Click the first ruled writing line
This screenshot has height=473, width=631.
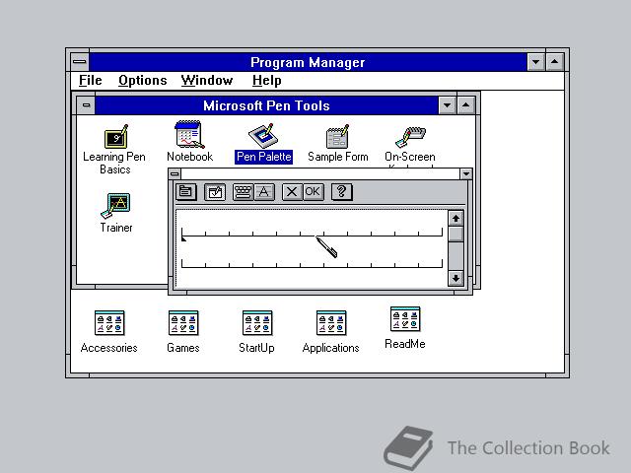312,233
